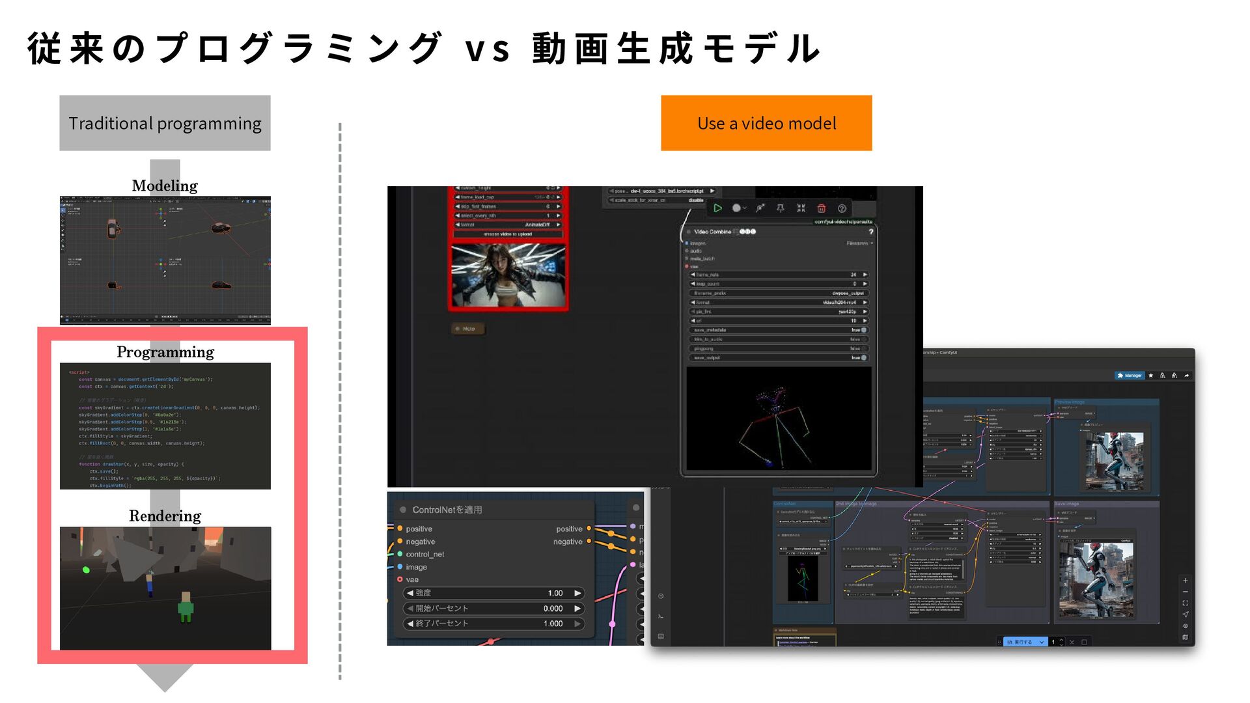This screenshot has height=703, width=1250.
Task: Open help circle icon in node toolbar
Action: (x=842, y=208)
